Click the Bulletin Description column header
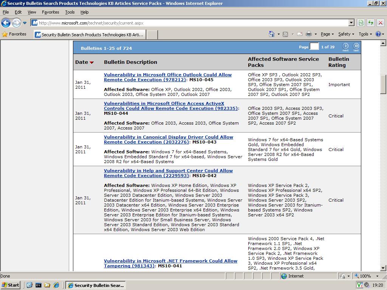 coord(130,62)
